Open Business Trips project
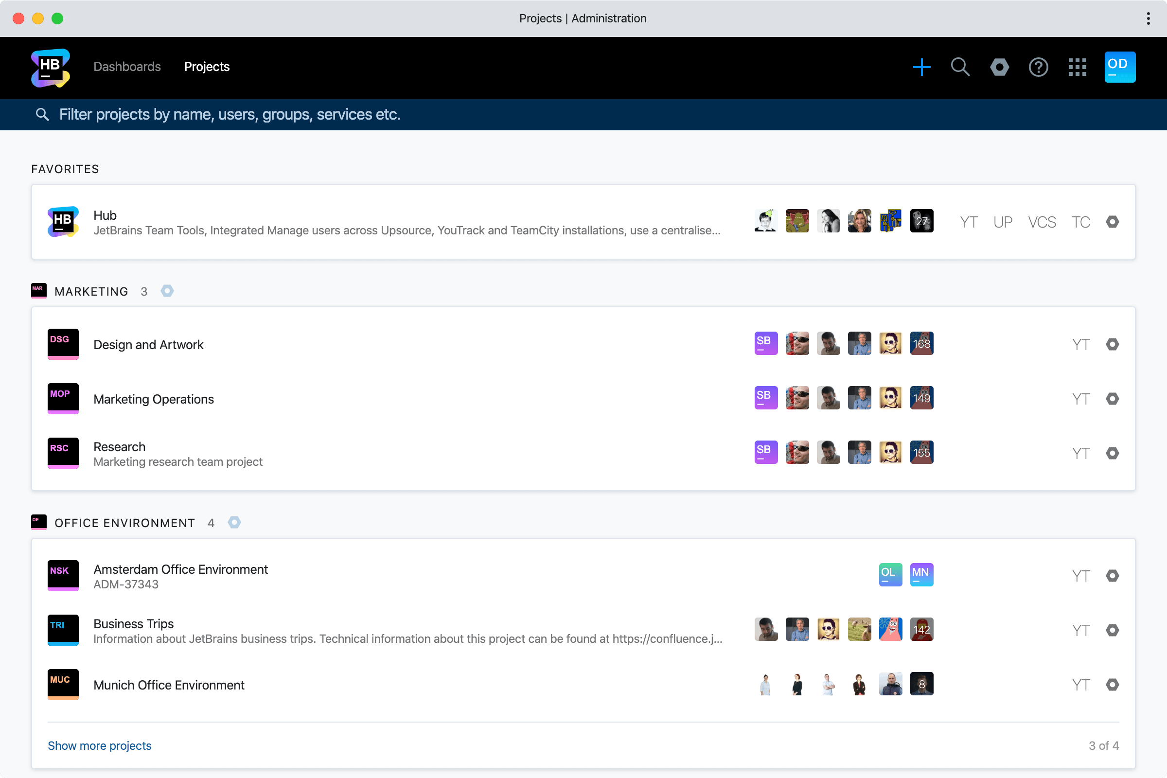Viewport: 1167px width, 778px height. pyautogui.click(x=133, y=624)
